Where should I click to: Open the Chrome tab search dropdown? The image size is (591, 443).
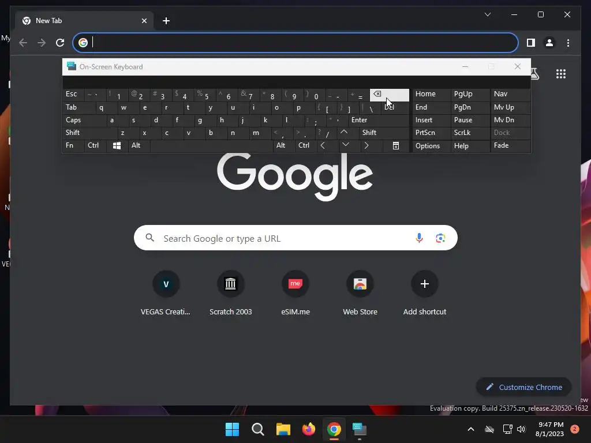487,14
